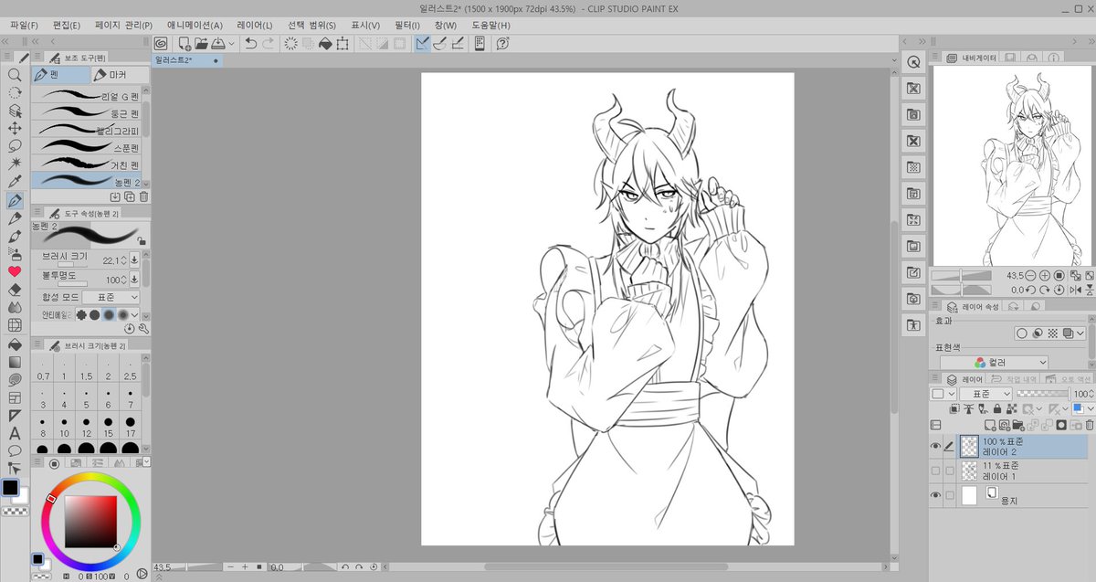Click the Clip Studio spiral icon
This screenshot has width=1096, height=582.
click(161, 43)
